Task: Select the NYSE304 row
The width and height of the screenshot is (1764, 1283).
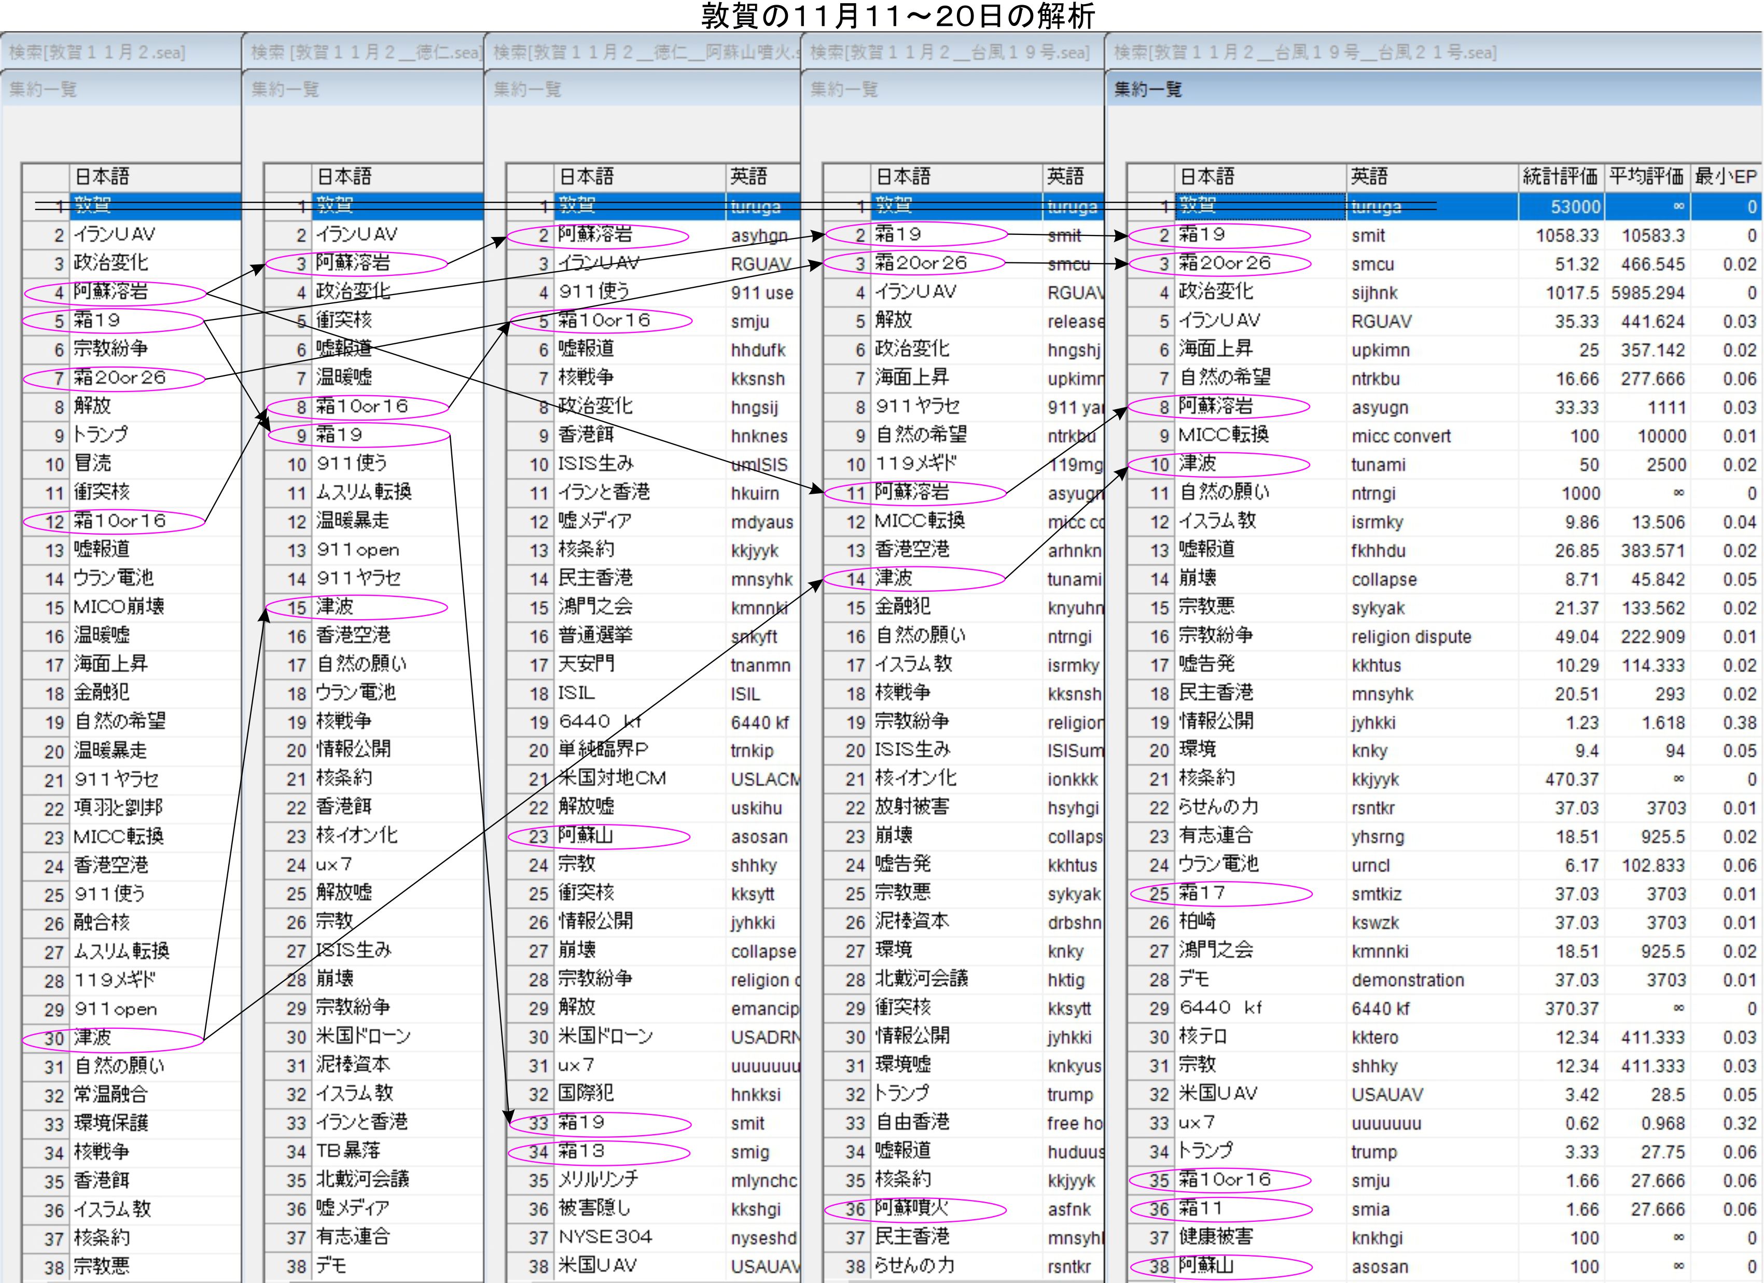Action: (x=605, y=1237)
